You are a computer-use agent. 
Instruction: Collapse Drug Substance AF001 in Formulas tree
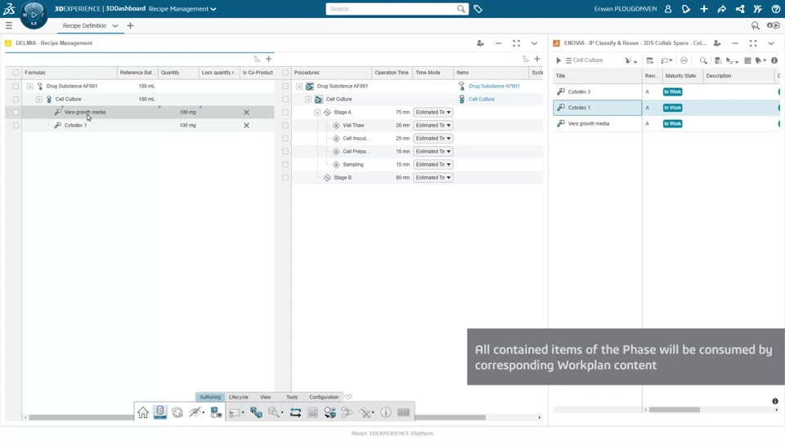pos(30,86)
